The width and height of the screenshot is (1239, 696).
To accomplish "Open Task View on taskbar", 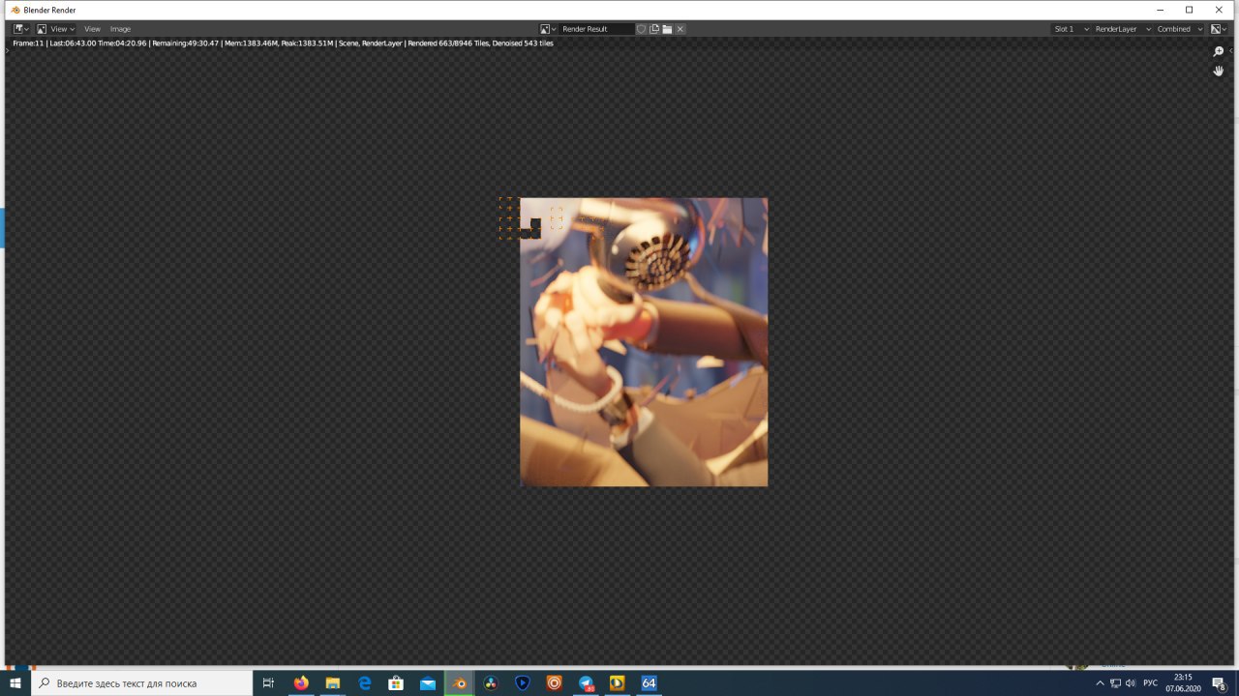I will pos(268,682).
